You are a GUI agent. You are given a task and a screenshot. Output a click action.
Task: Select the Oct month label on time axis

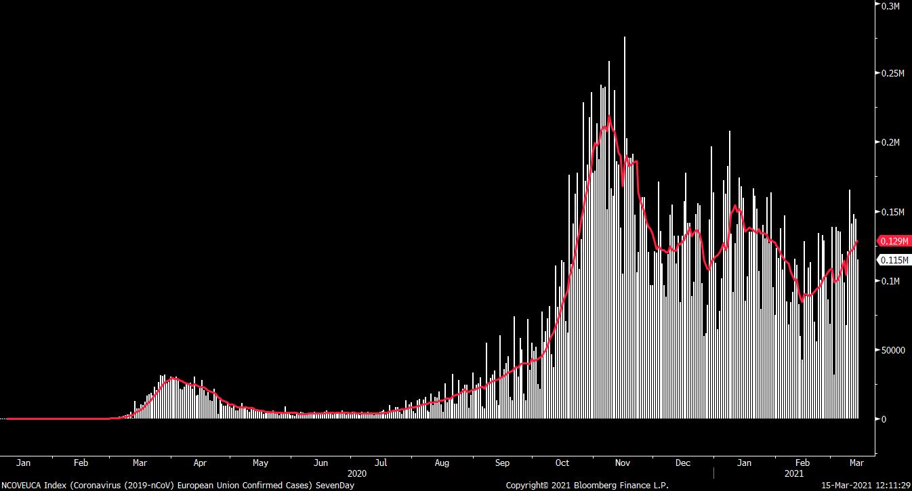[562, 463]
